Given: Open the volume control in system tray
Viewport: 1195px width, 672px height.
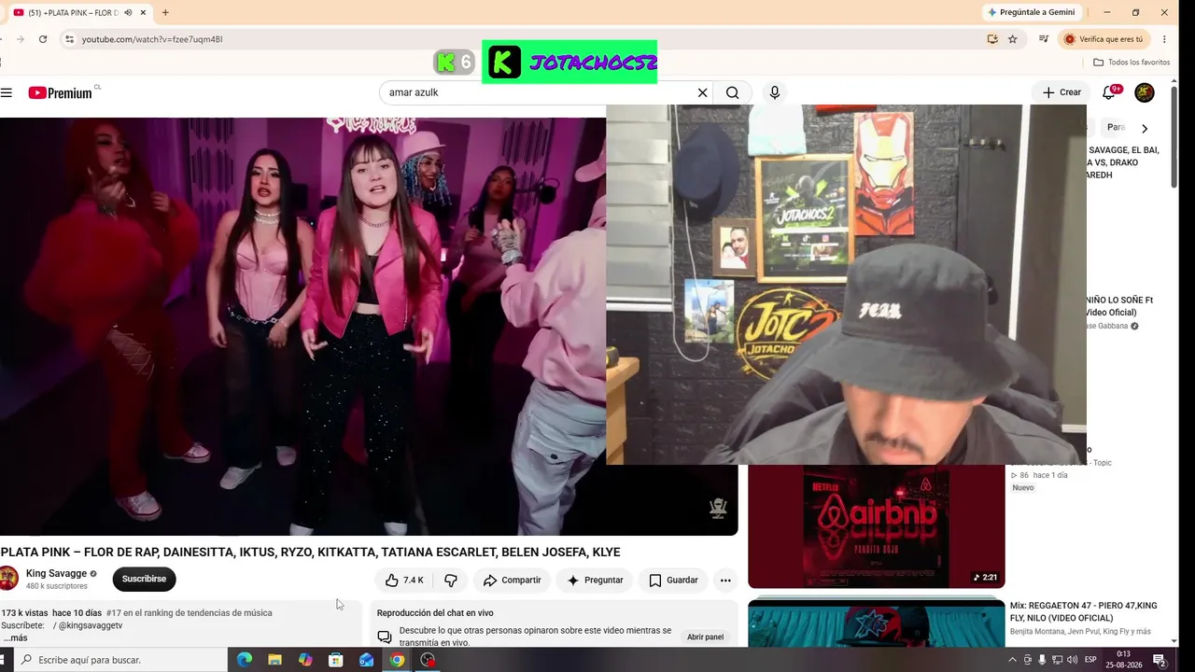Looking at the screenshot, I should 1072,660.
